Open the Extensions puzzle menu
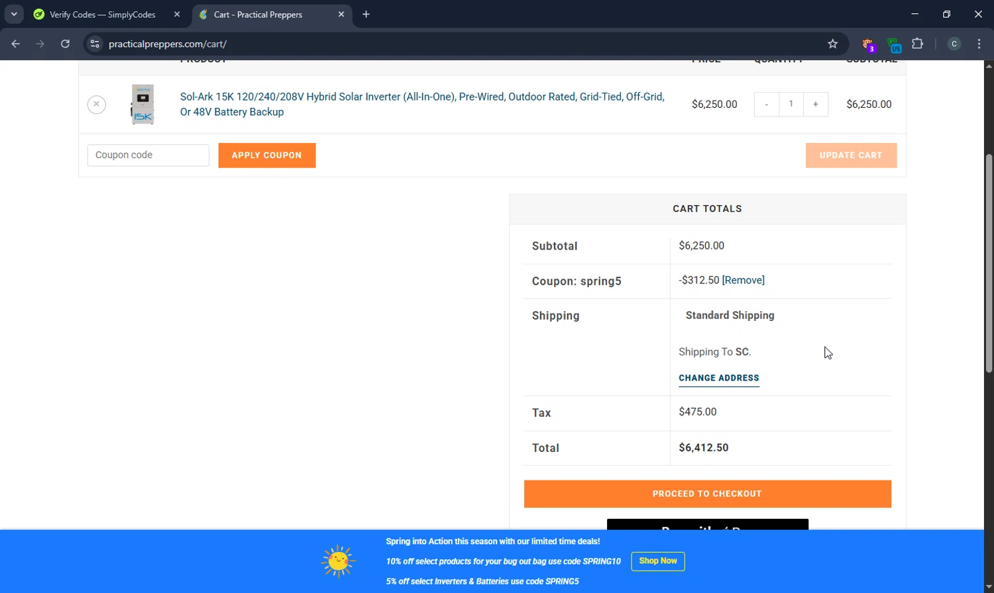Image resolution: width=994 pixels, height=593 pixels. [x=918, y=44]
